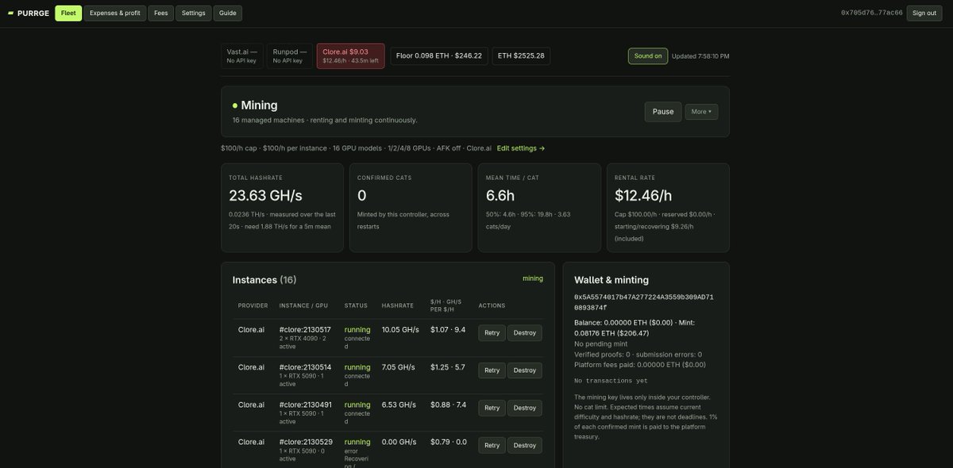Destroy instance #clore:2130517
Viewport: 953px width, 468px height.
525,333
